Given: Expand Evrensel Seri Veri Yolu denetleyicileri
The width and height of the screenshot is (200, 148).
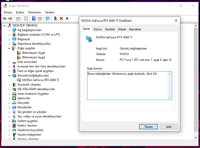Looking at the screenshot, I should tap(9, 67).
